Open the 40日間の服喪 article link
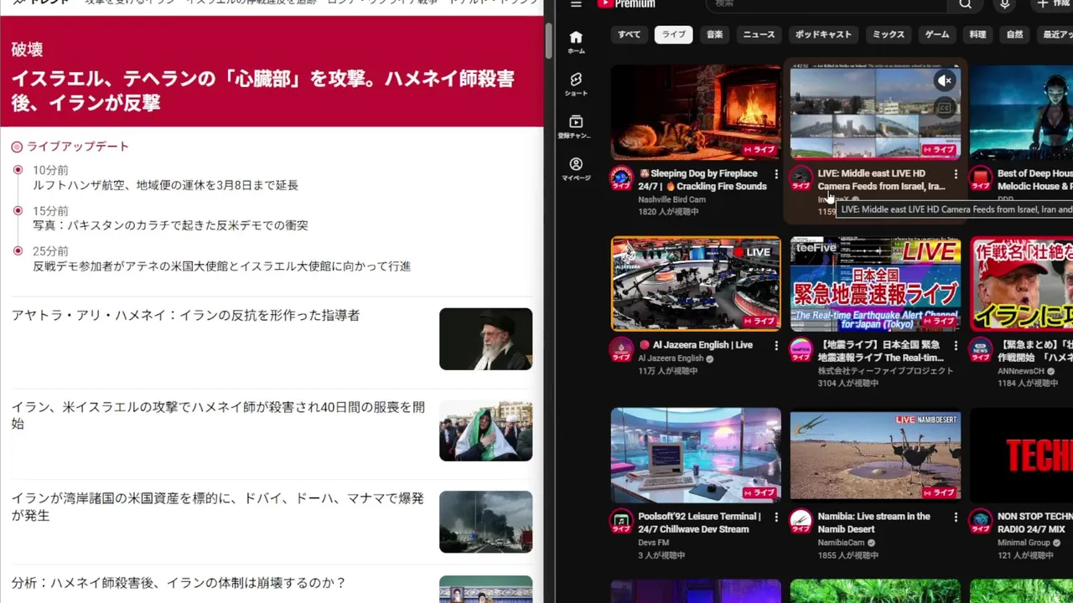This screenshot has width=1073, height=603. click(218, 415)
